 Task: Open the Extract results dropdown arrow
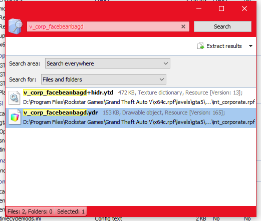tap(250, 46)
